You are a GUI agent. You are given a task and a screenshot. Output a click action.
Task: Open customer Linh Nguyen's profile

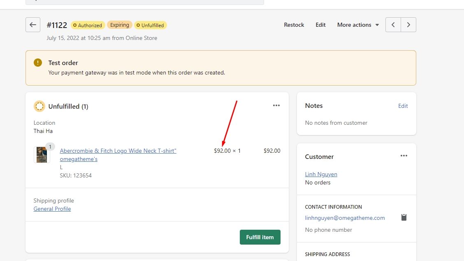click(321, 174)
